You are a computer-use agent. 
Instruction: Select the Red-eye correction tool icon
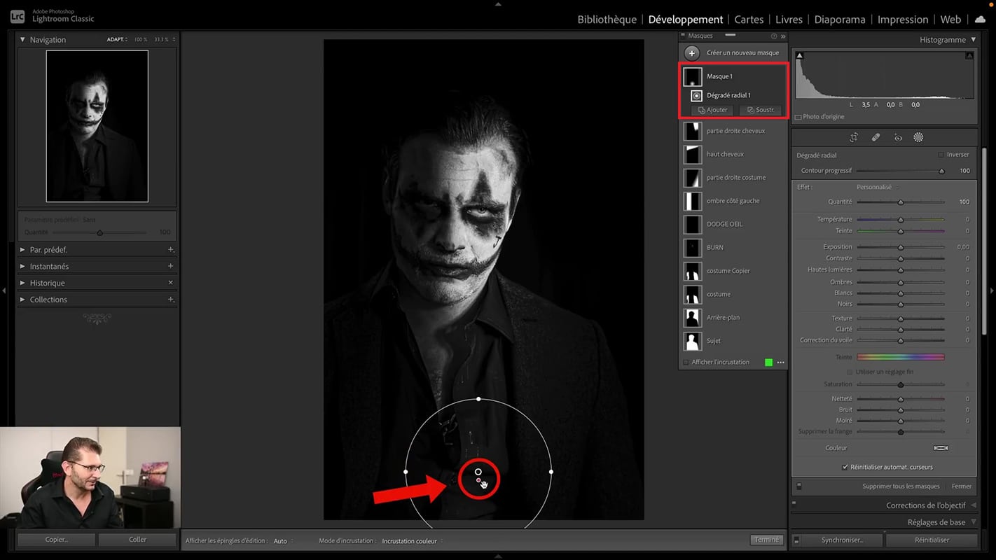tap(897, 138)
